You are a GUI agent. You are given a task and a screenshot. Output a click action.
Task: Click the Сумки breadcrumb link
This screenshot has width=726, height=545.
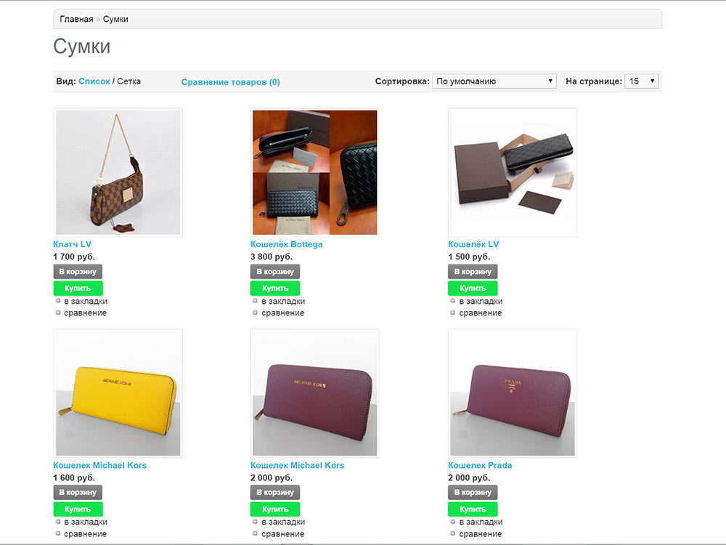[x=115, y=19]
